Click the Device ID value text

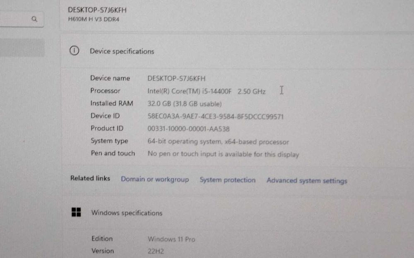tap(215, 116)
